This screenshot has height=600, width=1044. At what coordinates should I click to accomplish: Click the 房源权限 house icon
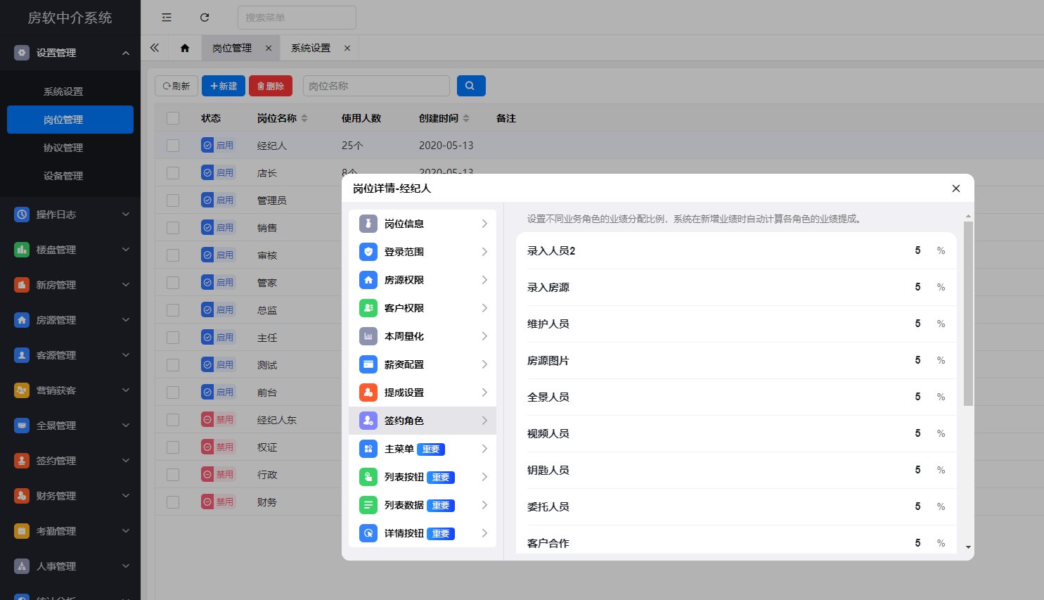tap(368, 280)
